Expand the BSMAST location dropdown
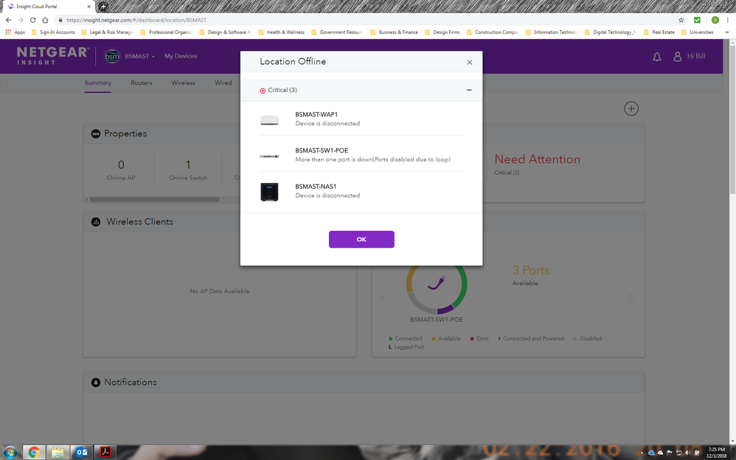This screenshot has height=460, width=736. pos(139,56)
